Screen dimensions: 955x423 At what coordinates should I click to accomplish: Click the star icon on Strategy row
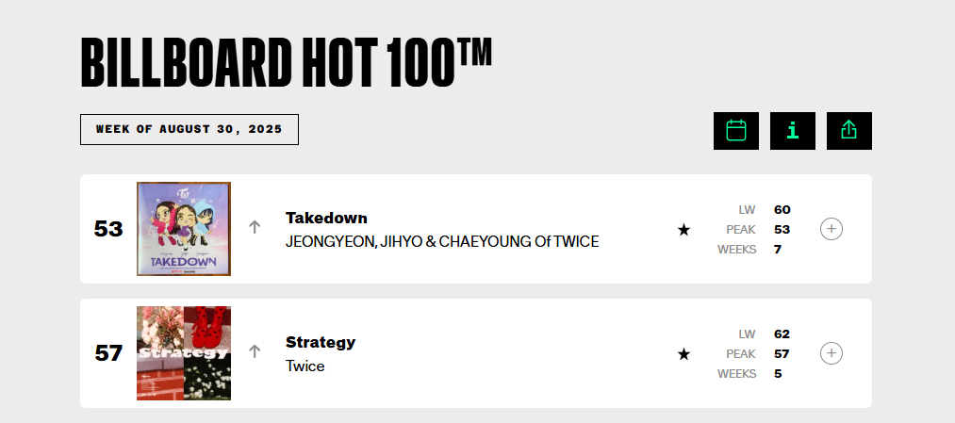(x=684, y=354)
